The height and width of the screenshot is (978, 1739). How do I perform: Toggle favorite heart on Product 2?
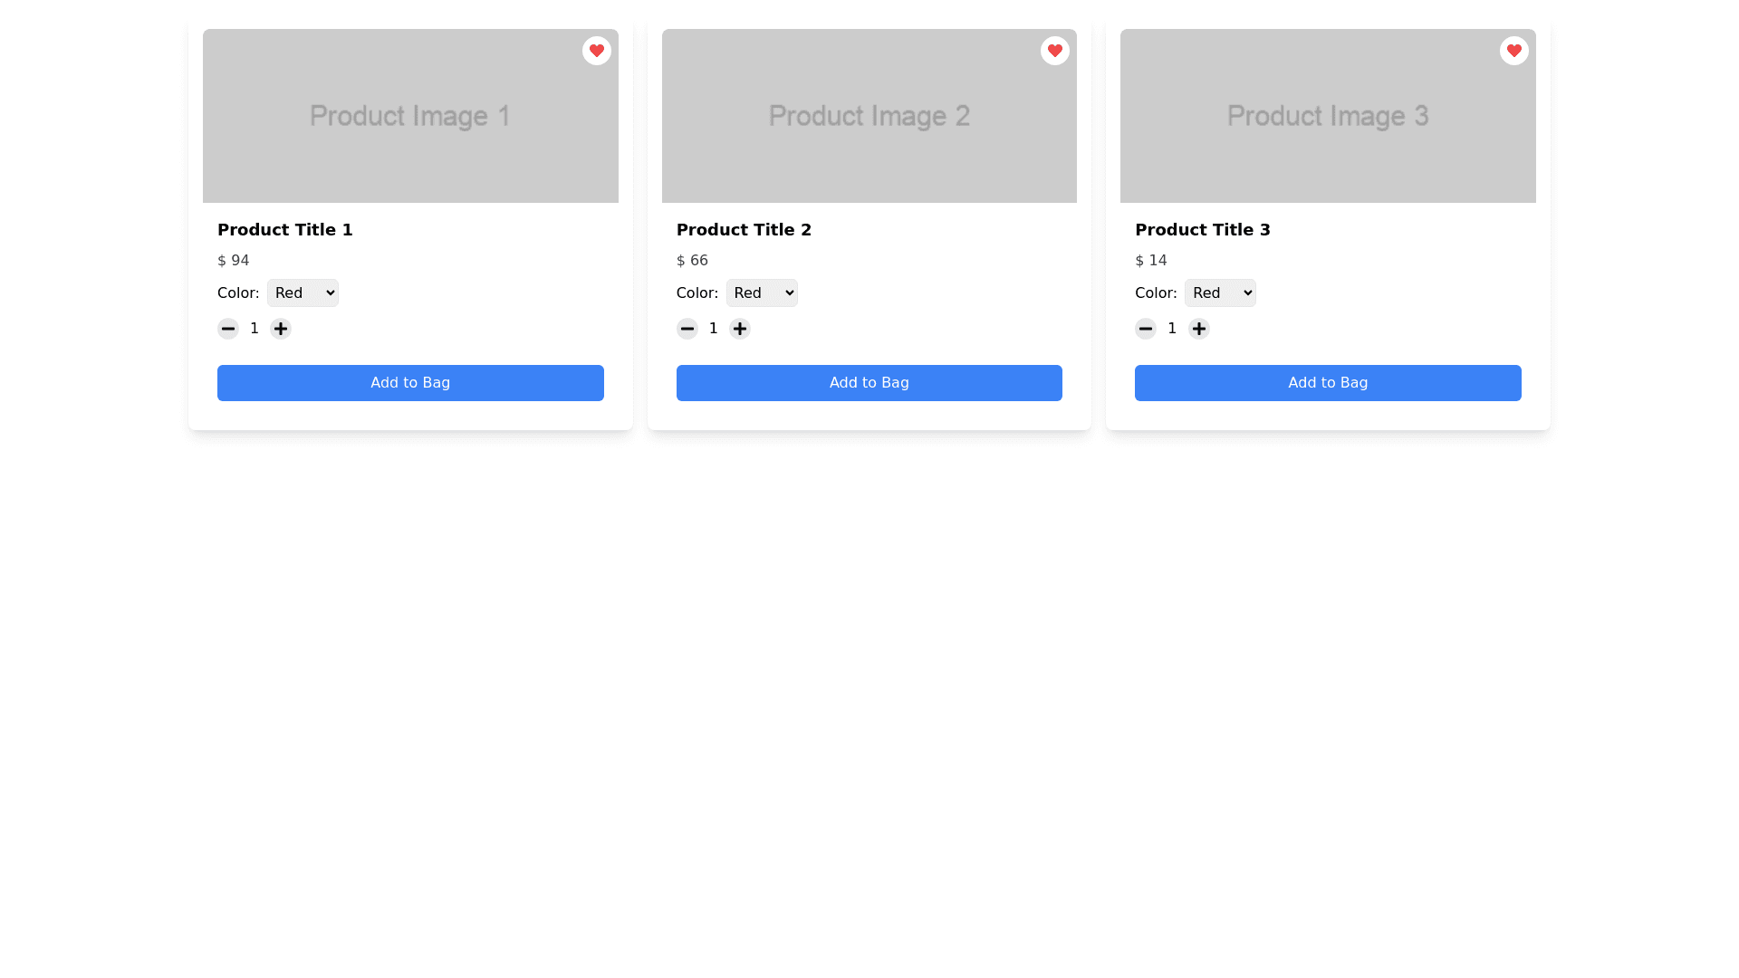1054,51
